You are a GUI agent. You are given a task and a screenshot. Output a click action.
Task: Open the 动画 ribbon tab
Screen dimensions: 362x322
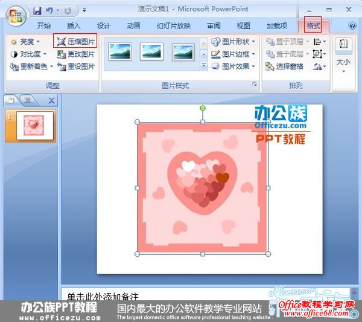[133, 25]
